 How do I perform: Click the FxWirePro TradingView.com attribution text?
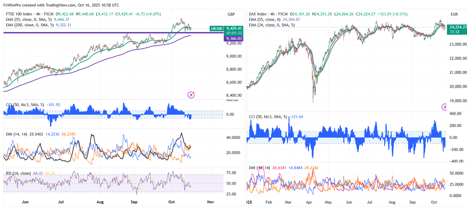tap(61, 5)
